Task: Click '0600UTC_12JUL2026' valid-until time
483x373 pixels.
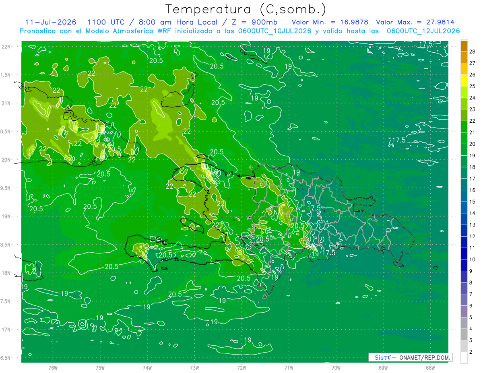Action: click(x=423, y=31)
